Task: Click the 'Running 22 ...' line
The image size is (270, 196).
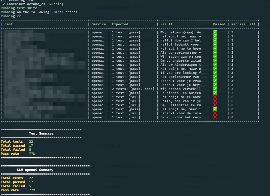Action: (15, 16)
